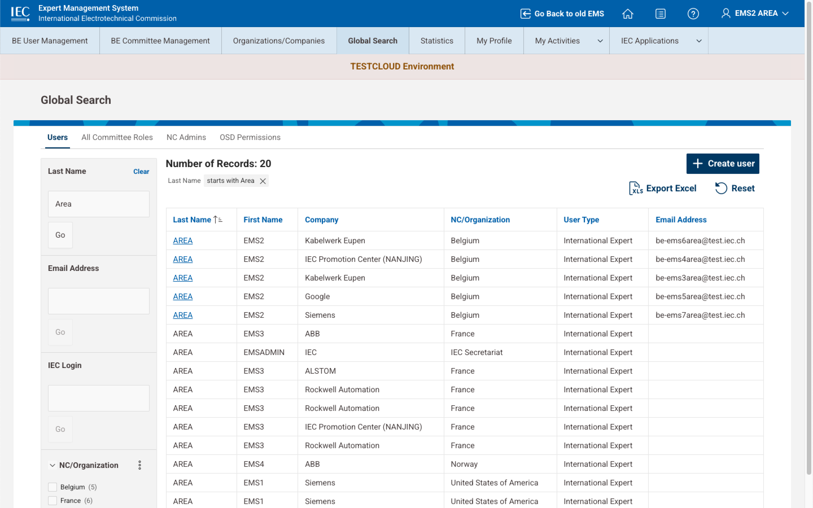Click the document list icon in header
Viewport: 813px width, 508px height.
[660, 14]
